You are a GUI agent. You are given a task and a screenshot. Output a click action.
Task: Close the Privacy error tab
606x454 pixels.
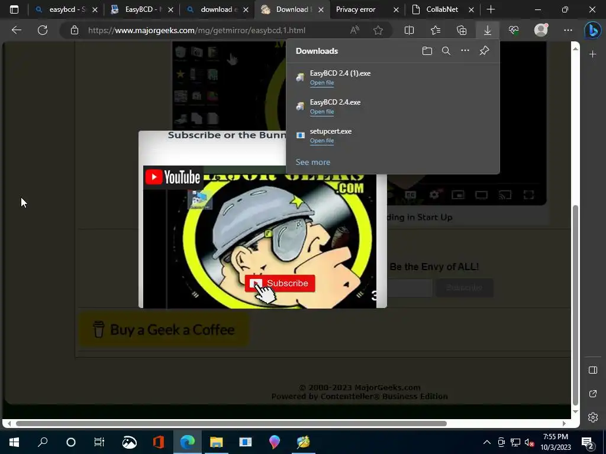pyautogui.click(x=396, y=9)
